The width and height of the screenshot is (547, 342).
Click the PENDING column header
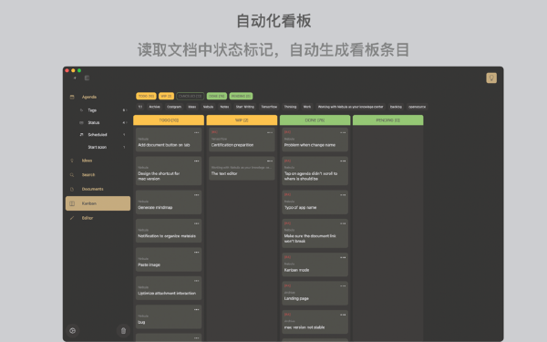click(x=388, y=120)
